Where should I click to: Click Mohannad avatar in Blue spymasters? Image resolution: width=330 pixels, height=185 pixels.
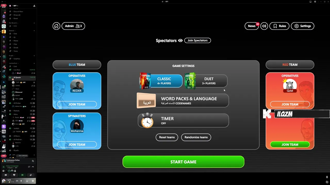(77, 125)
